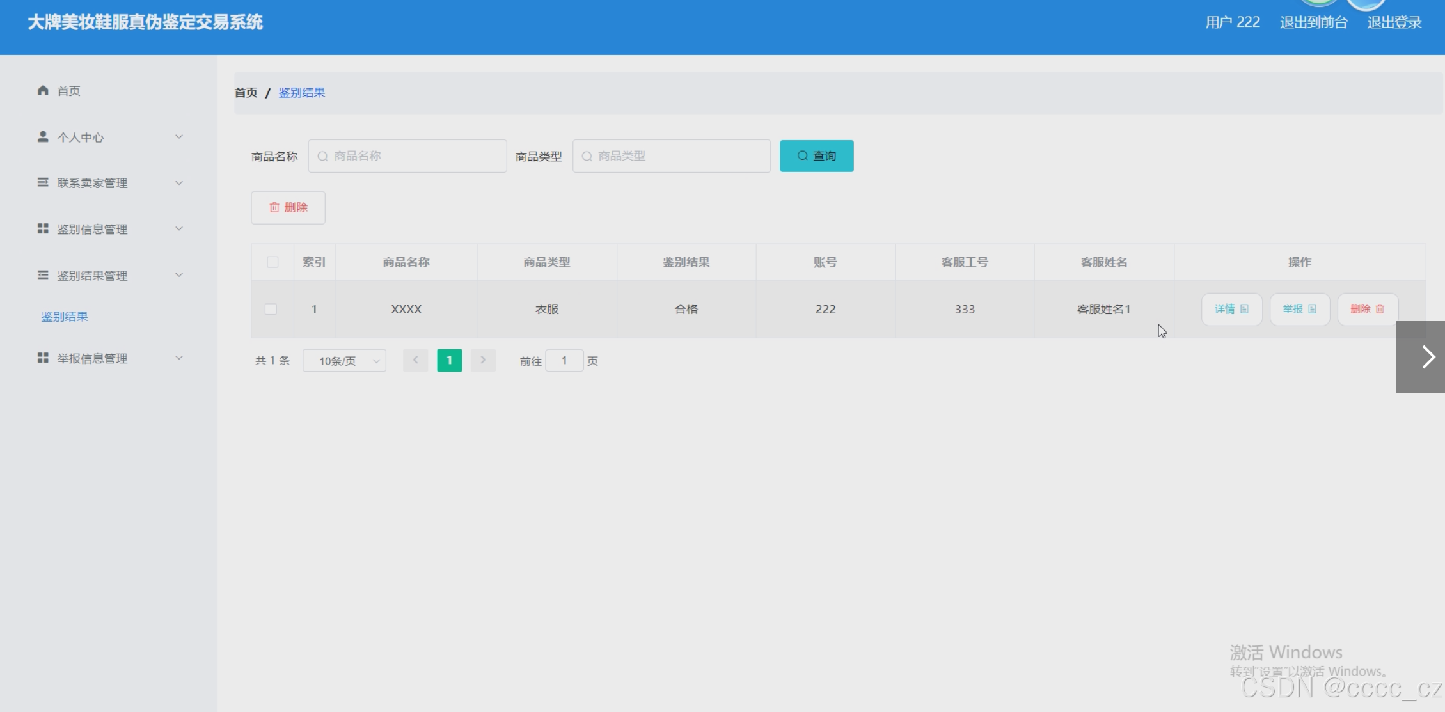Collapse the 鉴别结果管理 menu chevron
1445x712 pixels.
(x=179, y=274)
